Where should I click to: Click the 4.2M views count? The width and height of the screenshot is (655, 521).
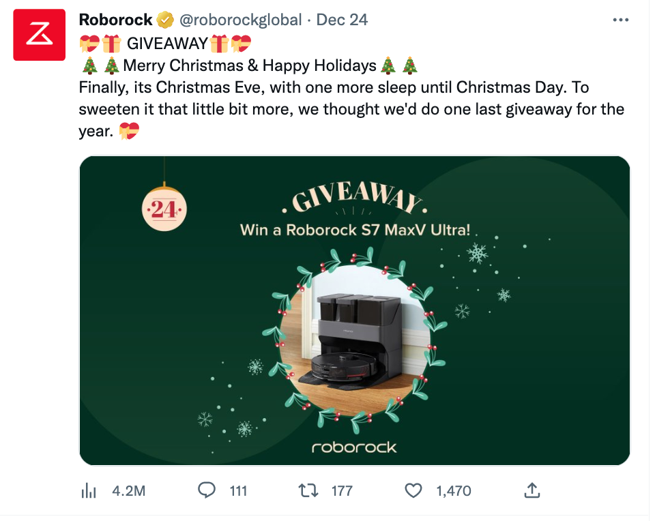(129, 491)
